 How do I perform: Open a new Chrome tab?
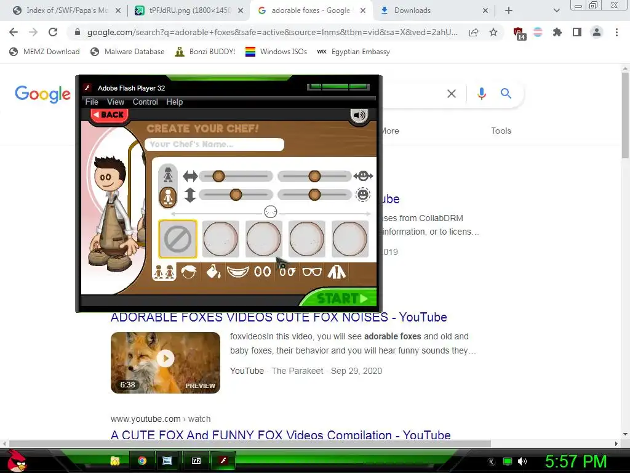pos(509,10)
